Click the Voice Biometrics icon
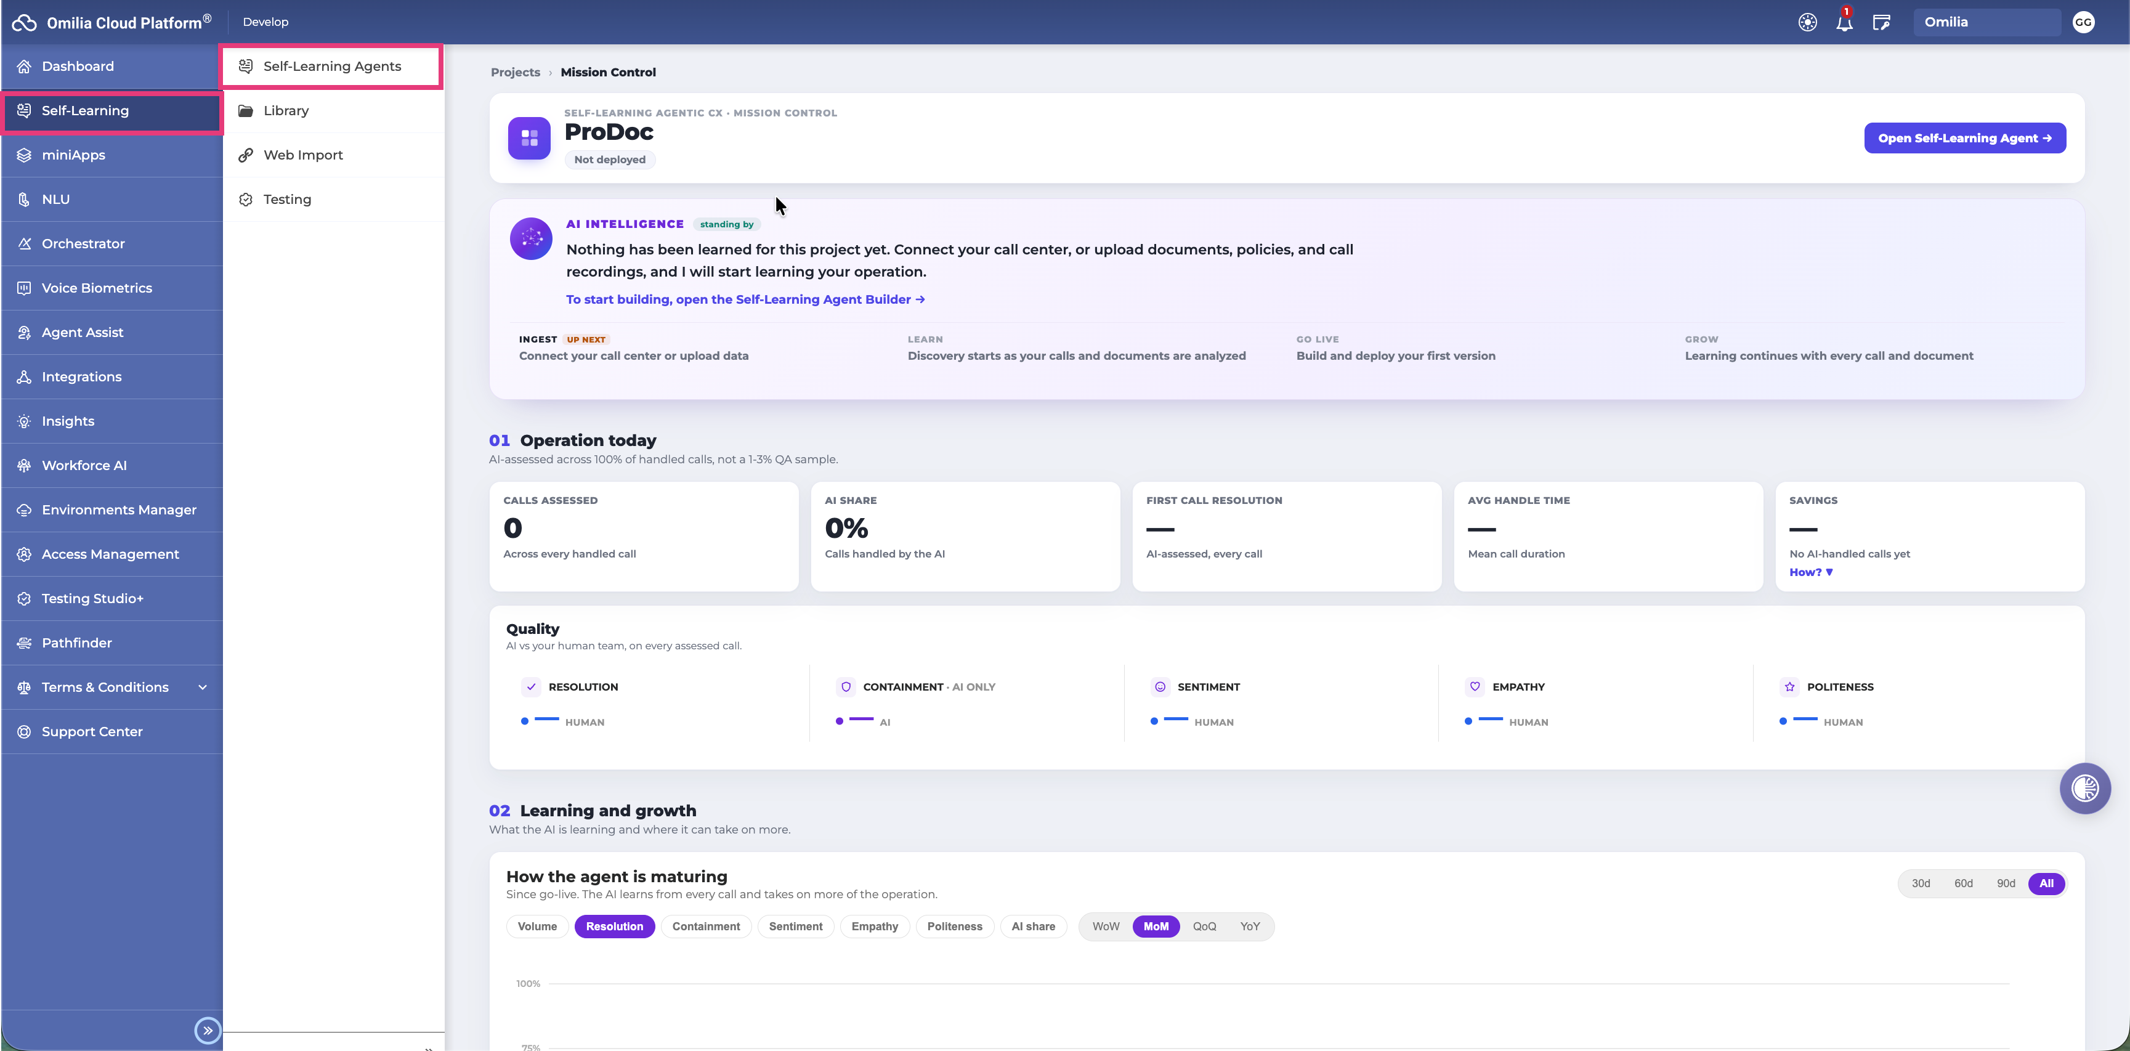 (24, 288)
